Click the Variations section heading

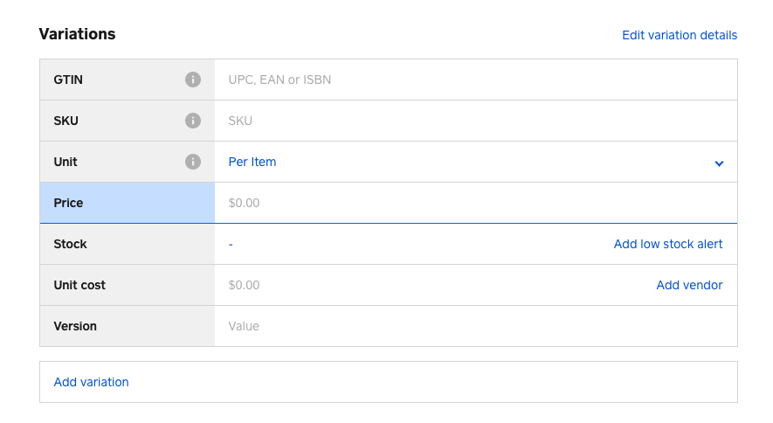(x=78, y=34)
